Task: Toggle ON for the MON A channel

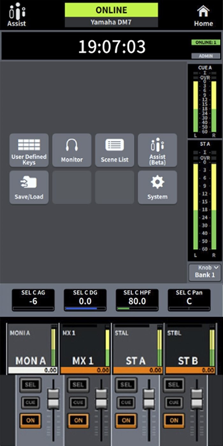Action: point(30,420)
